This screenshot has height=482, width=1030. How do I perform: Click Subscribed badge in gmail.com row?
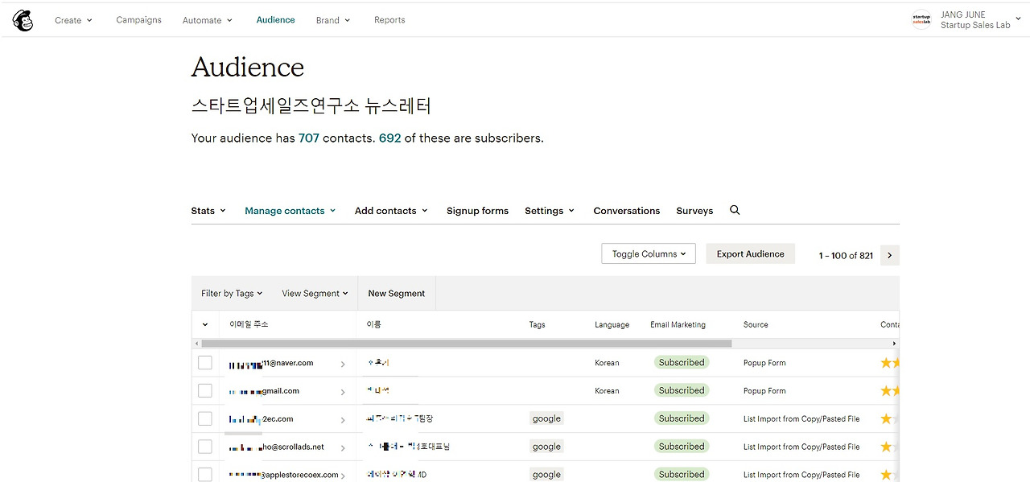pos(681,391)
